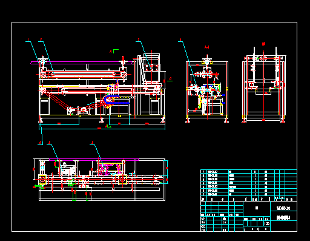Select the drive motor in front elevation view
This screenshot has width=310, height=241.
pyautogui.click(x=71, y=110)
